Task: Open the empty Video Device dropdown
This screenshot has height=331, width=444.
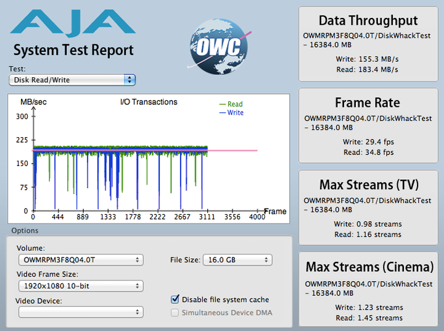Action: coord(81,312)
